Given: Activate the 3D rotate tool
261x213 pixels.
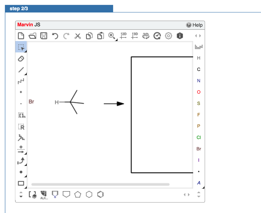Looking at the screenshot, I should click(145, 36).
